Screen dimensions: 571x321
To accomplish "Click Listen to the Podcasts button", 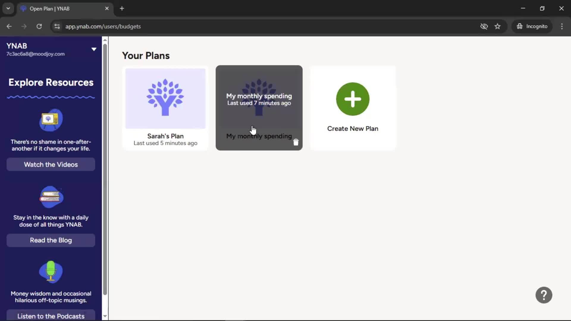I will point(51,316).
